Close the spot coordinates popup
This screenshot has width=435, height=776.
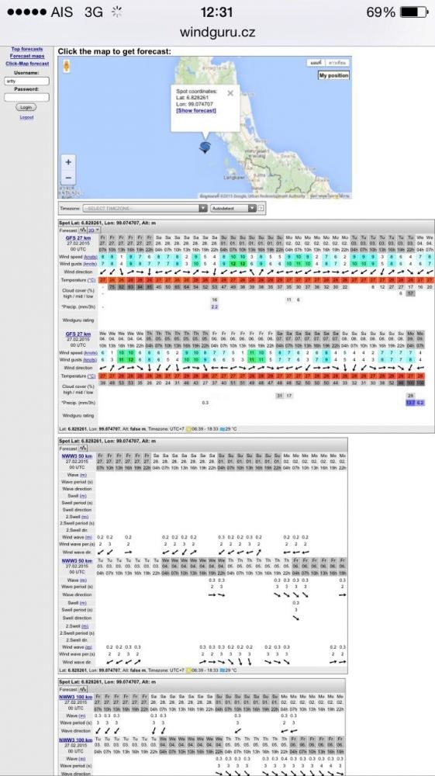point(230,93)
